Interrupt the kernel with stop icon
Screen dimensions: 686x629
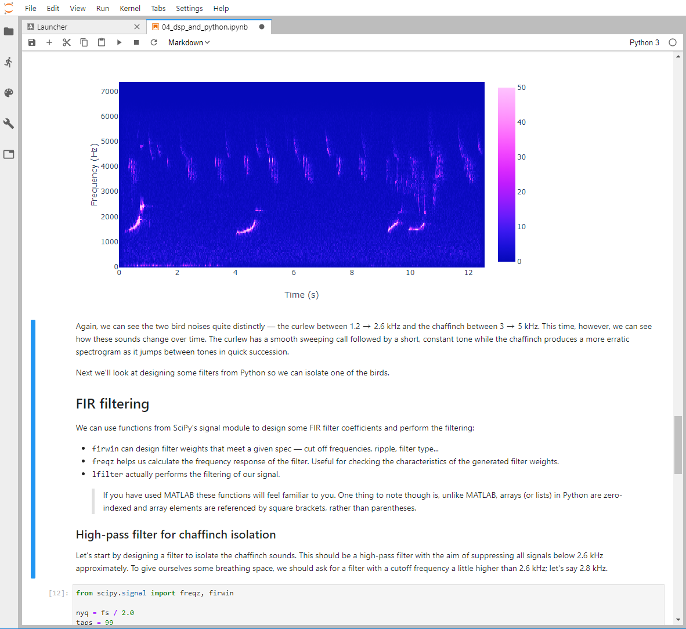(136, 42)
